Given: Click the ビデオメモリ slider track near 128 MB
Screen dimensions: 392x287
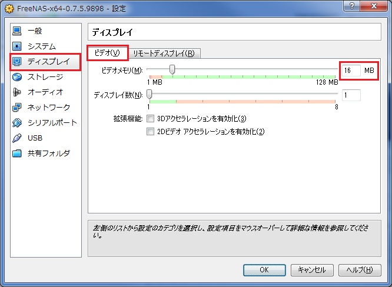Looking at the screenshot, I should tap(334, 69).
